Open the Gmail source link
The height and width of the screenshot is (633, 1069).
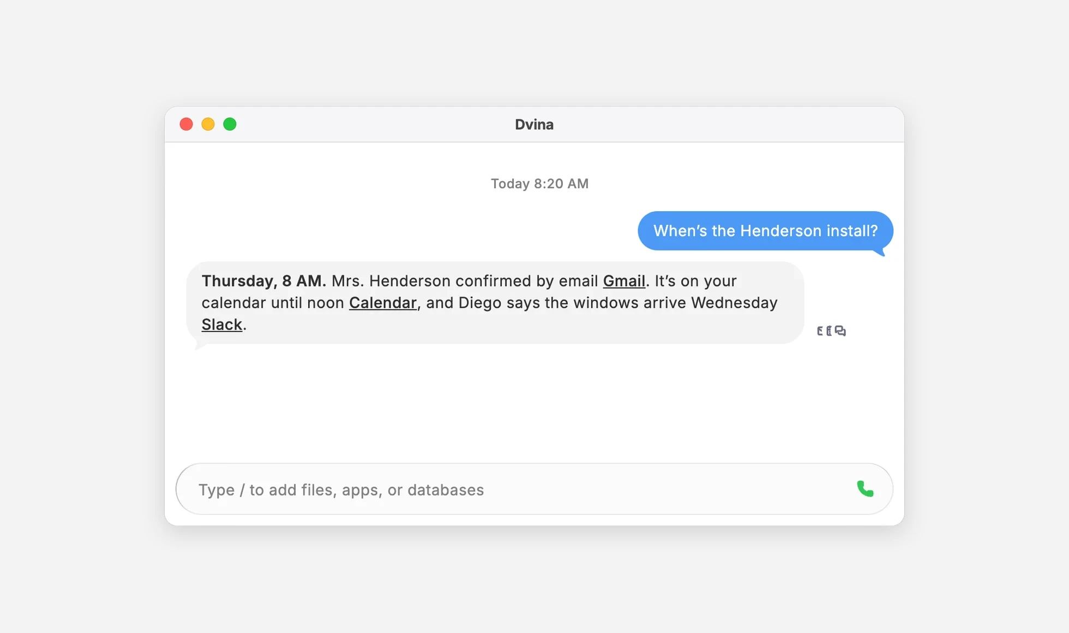click(x=624, y=281)
